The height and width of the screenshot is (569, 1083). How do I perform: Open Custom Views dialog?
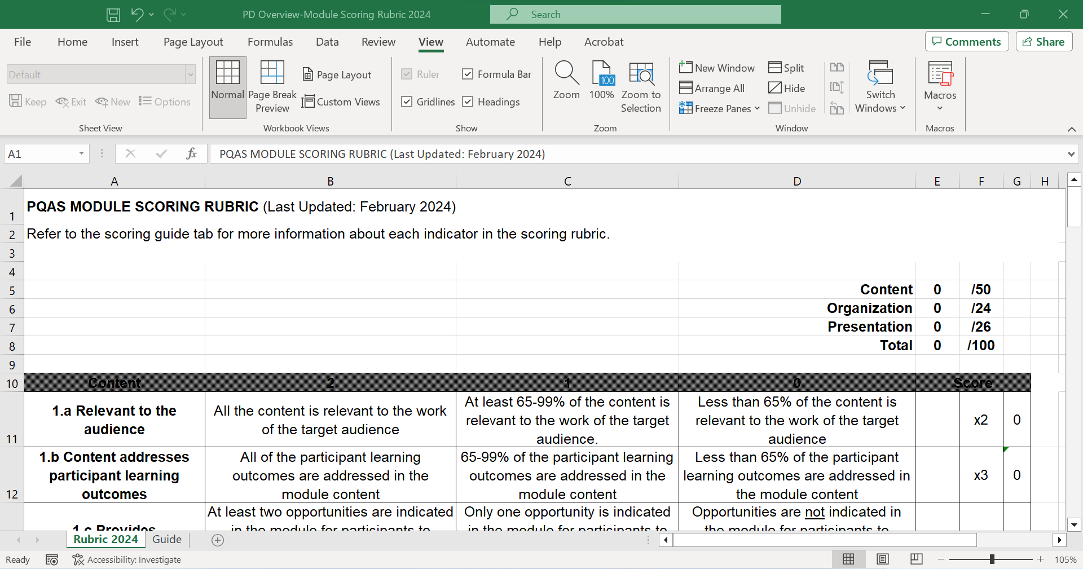click(341, 102)
